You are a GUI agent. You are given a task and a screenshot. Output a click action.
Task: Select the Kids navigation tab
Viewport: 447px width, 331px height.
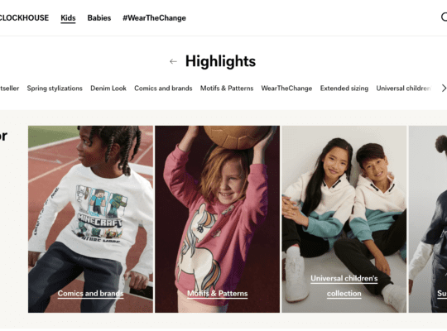68,18
